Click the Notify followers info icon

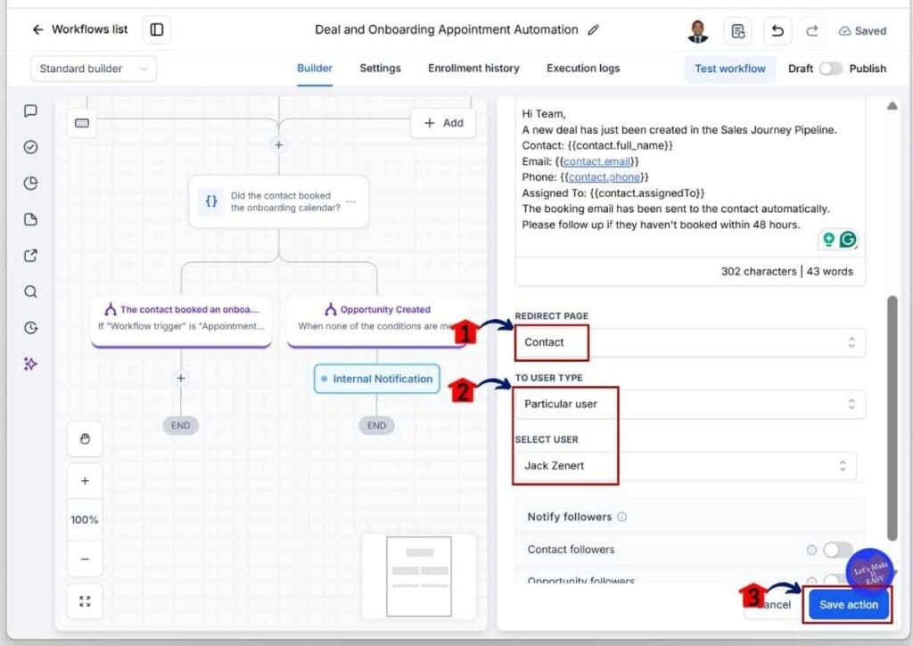pos(621,517)
